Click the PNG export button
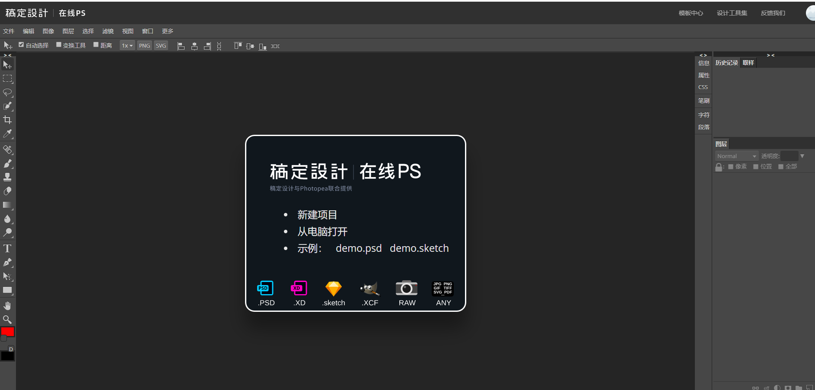 [x=144, y=45]
